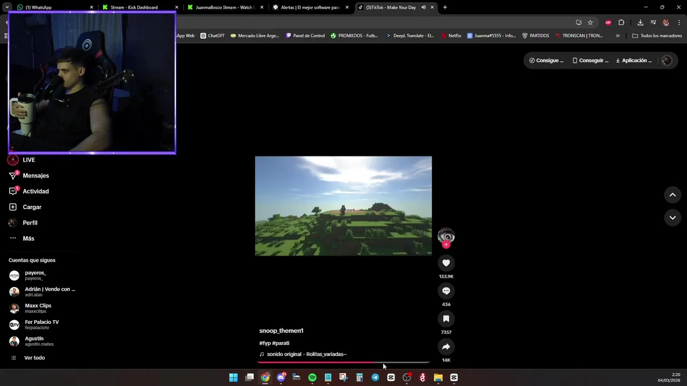Switch to Stream - Kick Dashboard tab
This screenshot has height=386, width=687.
coord(140,8)
